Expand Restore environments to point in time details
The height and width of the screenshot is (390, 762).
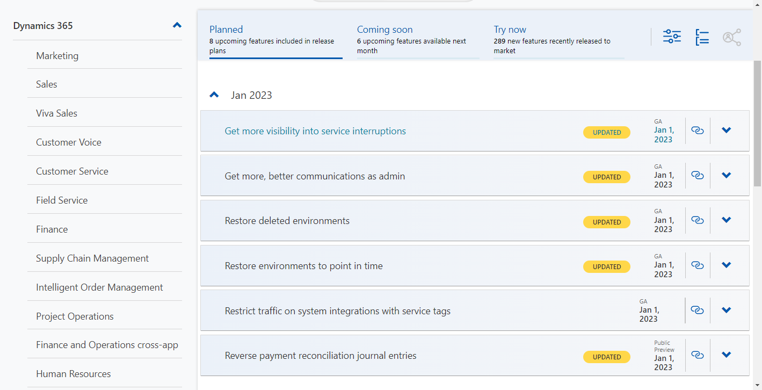pos(726,265)
